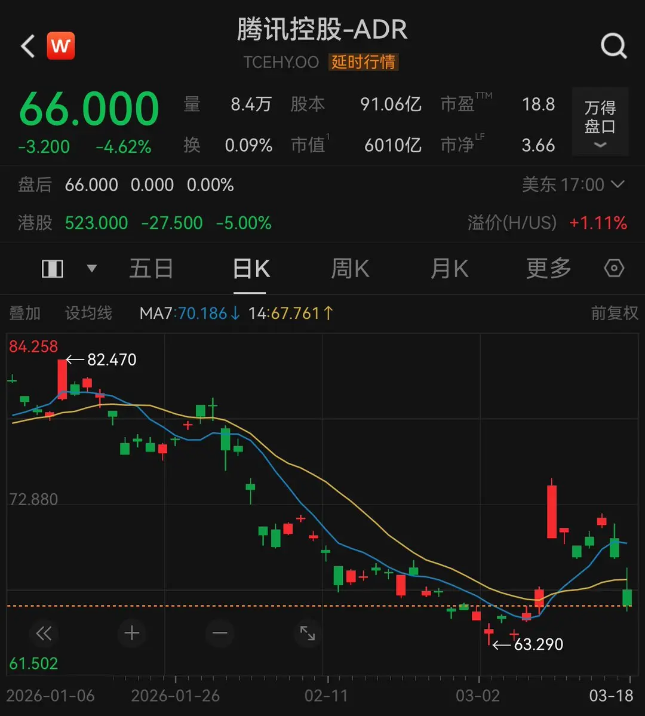The image size is (645, 716).
Task: Tap MA7 value 70.186
Action: tap(202, 314)
